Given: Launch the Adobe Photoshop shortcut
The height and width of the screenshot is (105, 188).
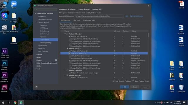Looking at the screenshot, I should coord(4,65).
